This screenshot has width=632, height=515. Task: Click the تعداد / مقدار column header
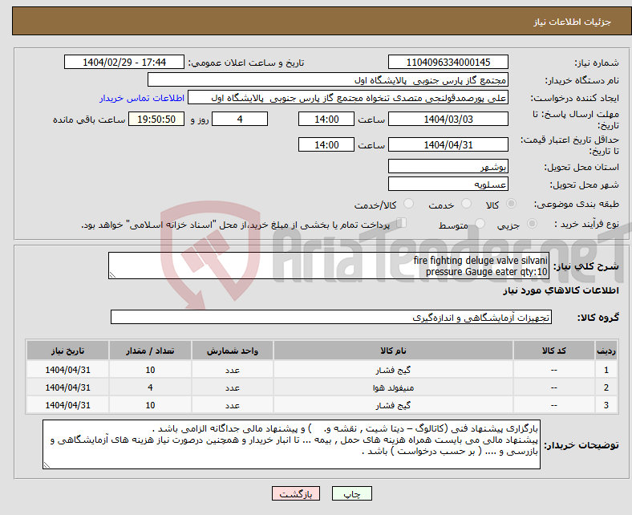[x=150, y=351]
